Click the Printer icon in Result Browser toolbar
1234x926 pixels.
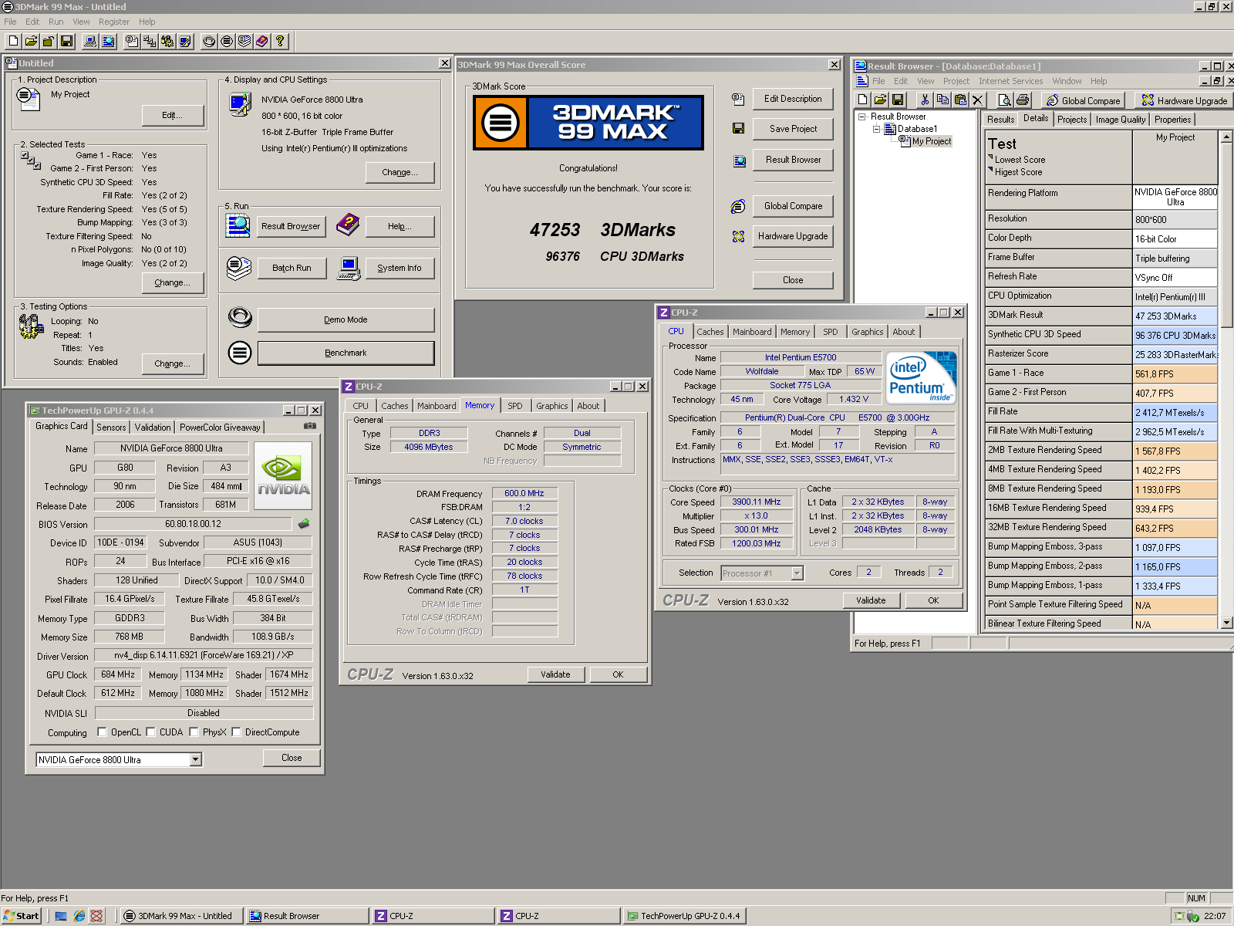click(1023, 100)
